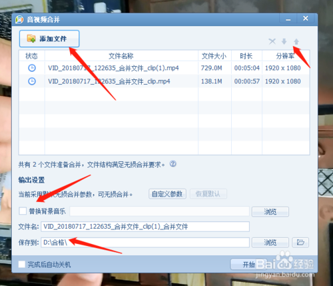Open help question mark icon

[173, 164]
